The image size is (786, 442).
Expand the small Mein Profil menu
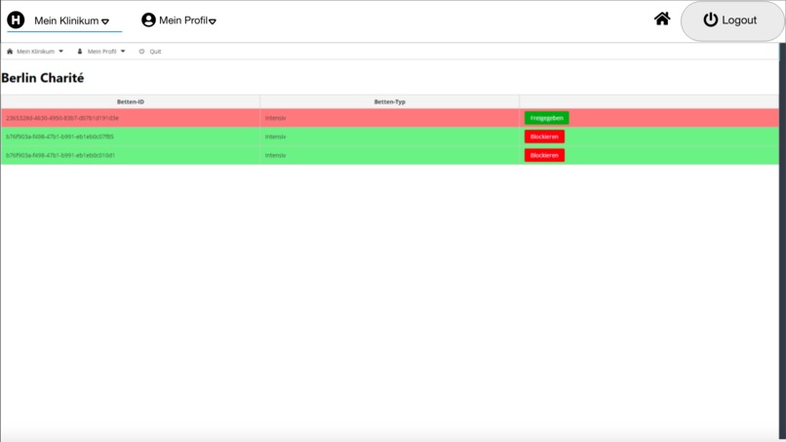[x=106, y=51]
